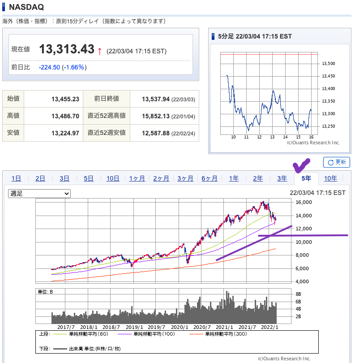This screenshot has width=355, height=363.
Task: Click the 始値 value 13,455.23
Action: [65, 99]
